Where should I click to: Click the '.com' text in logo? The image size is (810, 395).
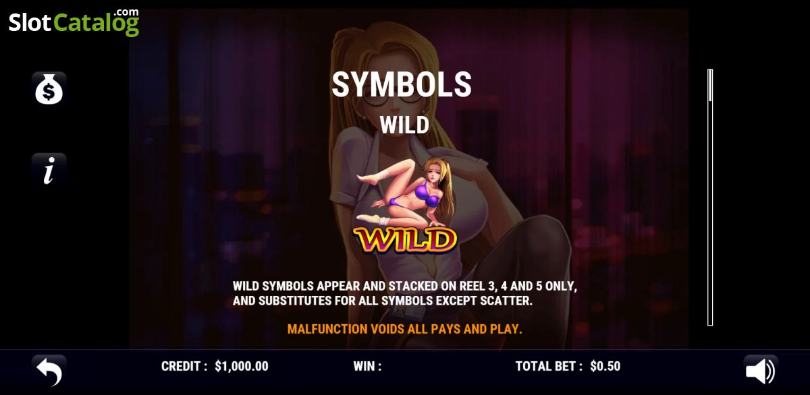coord(126,11)
